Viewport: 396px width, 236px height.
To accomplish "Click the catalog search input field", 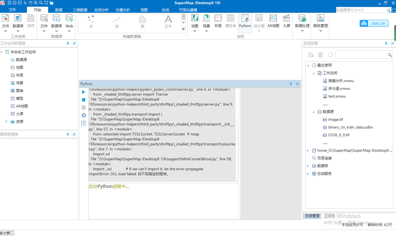I will click(361, 55).
